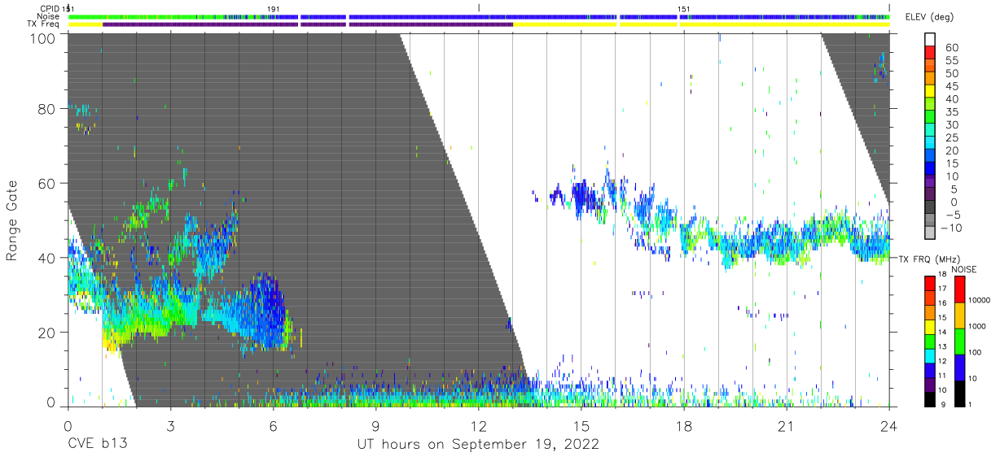Click CPID value '151' near hour 18
1000x461 pixels.
684,8
